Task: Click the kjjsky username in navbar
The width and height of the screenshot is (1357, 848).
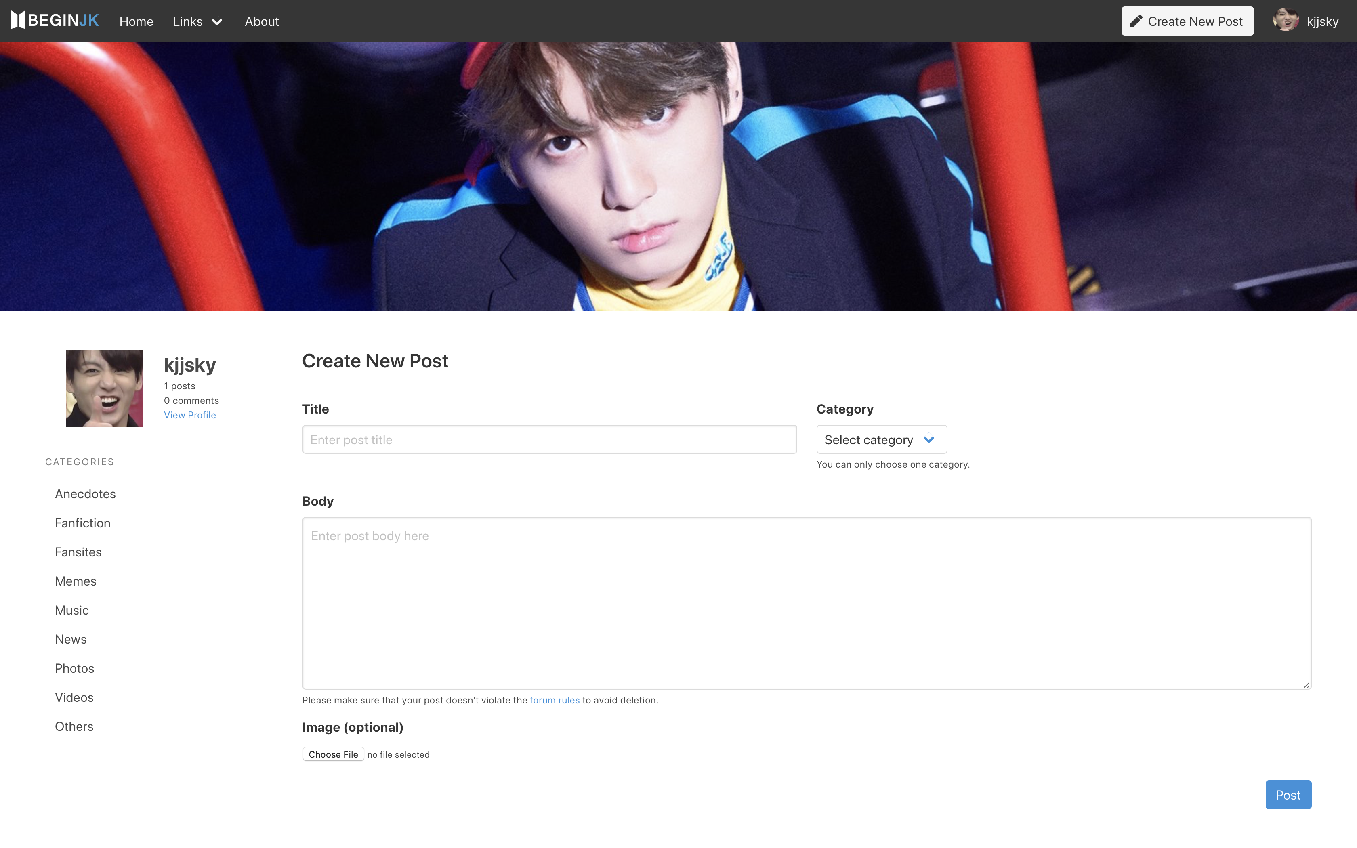Action: pyautogui.click(x=1322, y=21)
